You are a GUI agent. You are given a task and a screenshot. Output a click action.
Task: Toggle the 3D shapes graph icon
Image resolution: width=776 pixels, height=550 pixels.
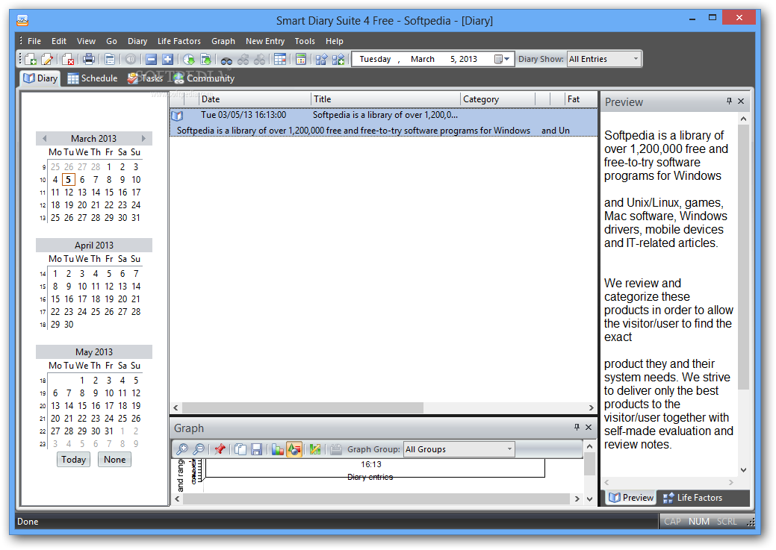click(x=294, y=449)
